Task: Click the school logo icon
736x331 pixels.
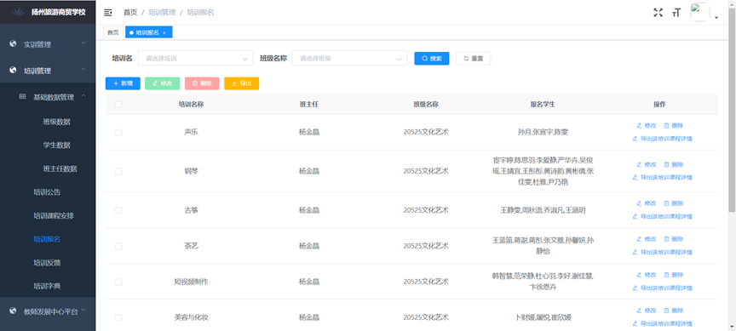Action: (x=18, y=12)
